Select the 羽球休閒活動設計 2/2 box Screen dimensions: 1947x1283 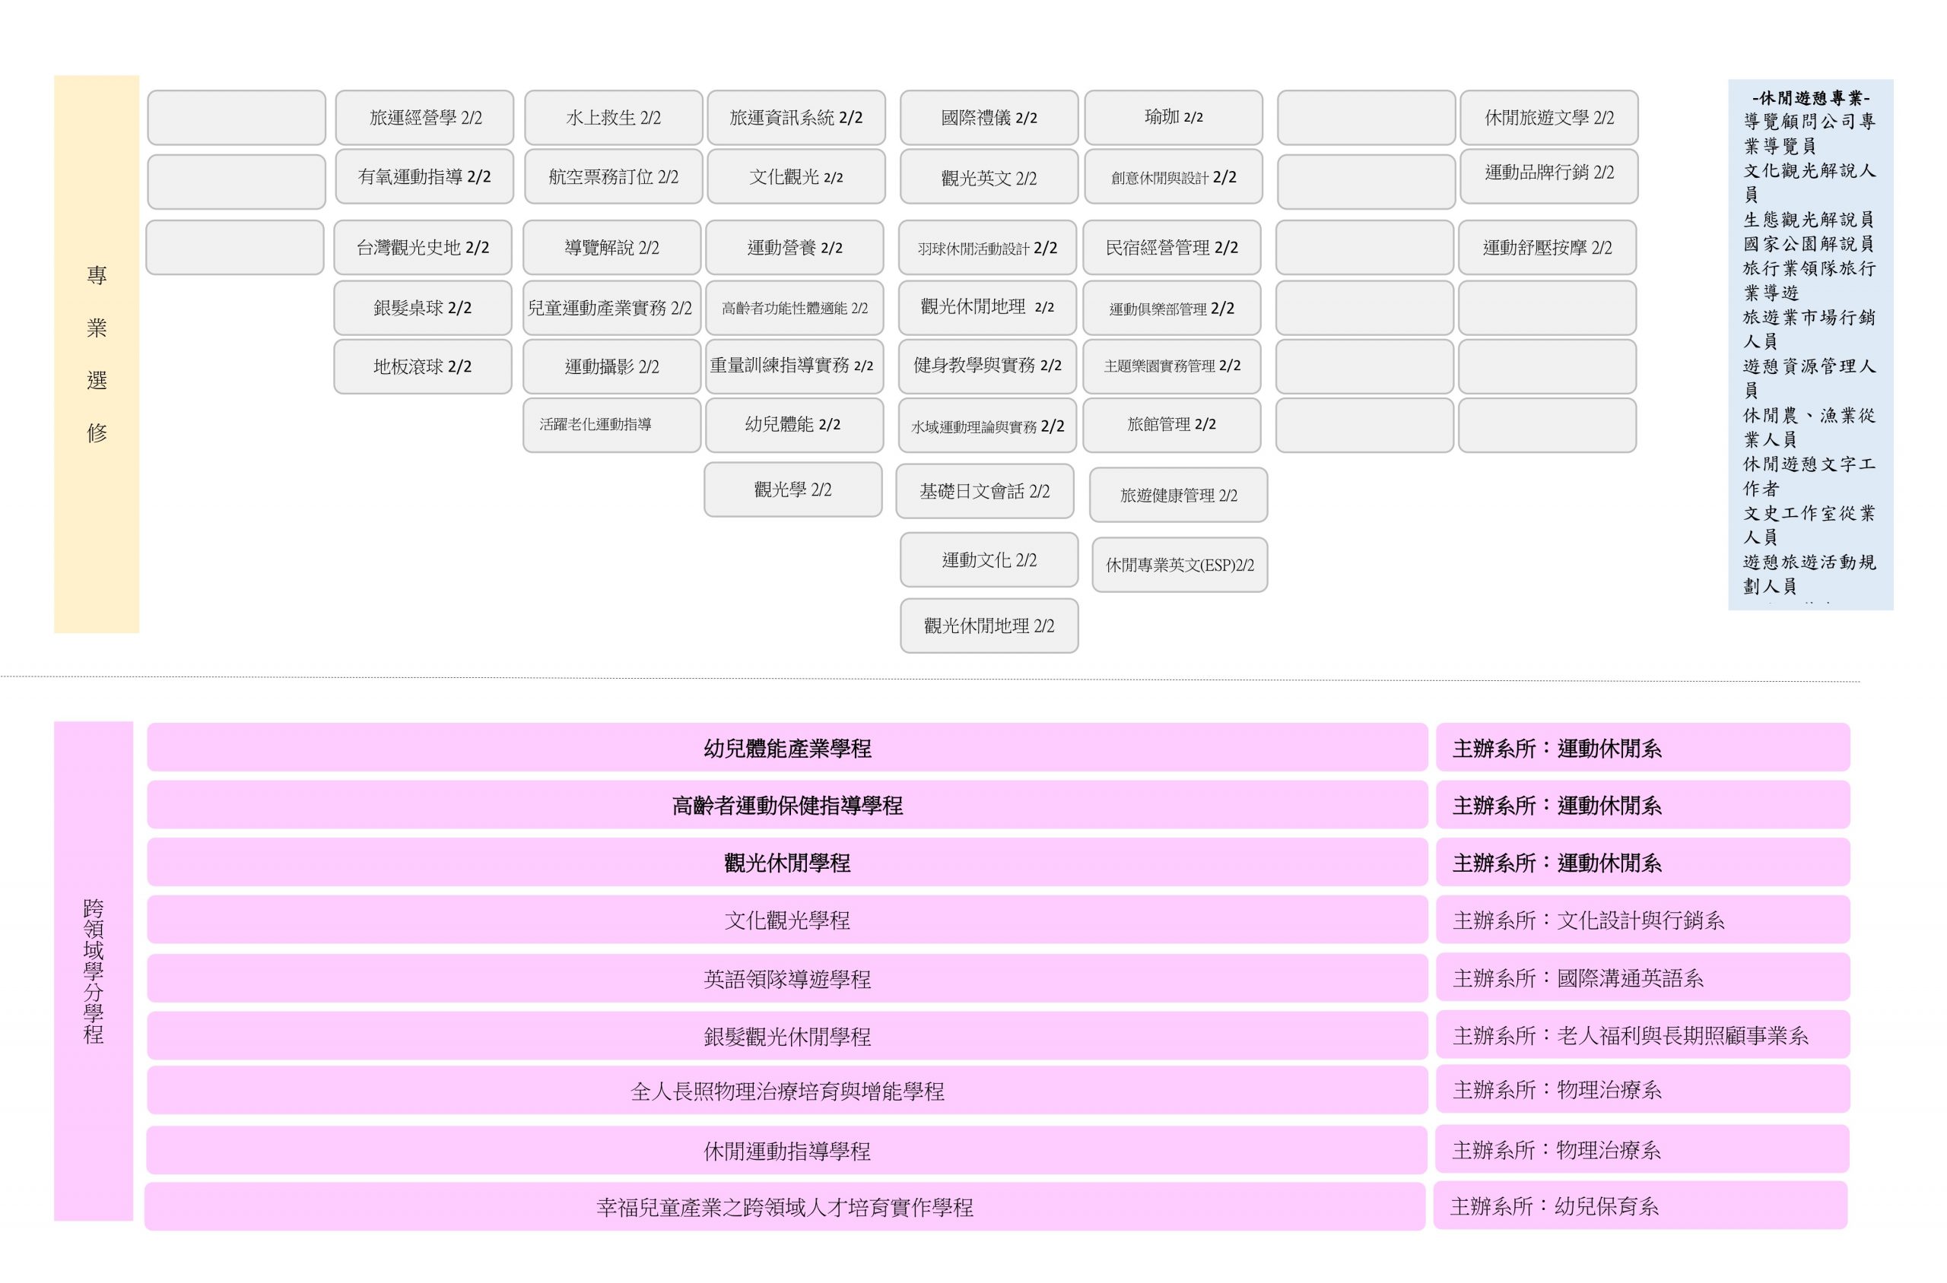(987, 247)
